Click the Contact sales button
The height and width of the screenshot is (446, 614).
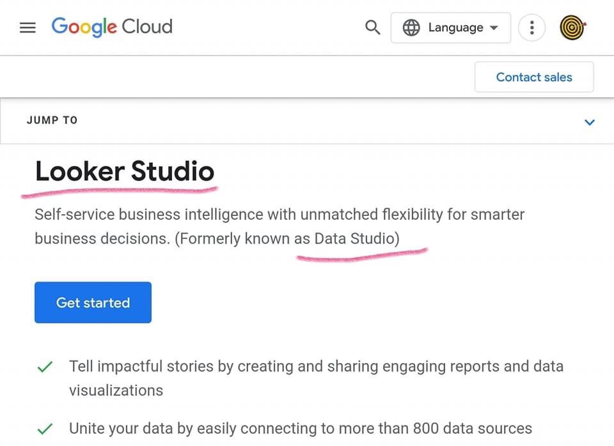pos(534,77)
